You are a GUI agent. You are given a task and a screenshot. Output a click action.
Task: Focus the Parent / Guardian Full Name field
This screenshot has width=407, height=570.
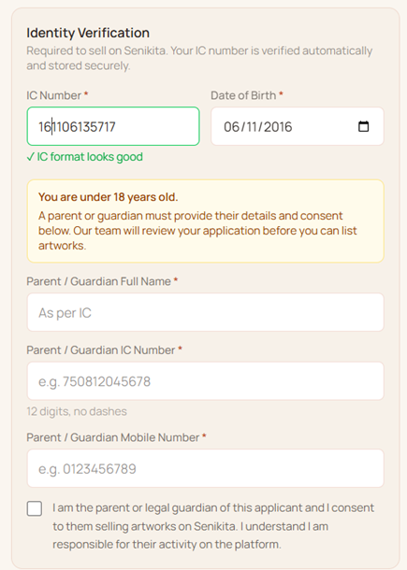click(205, 312)
